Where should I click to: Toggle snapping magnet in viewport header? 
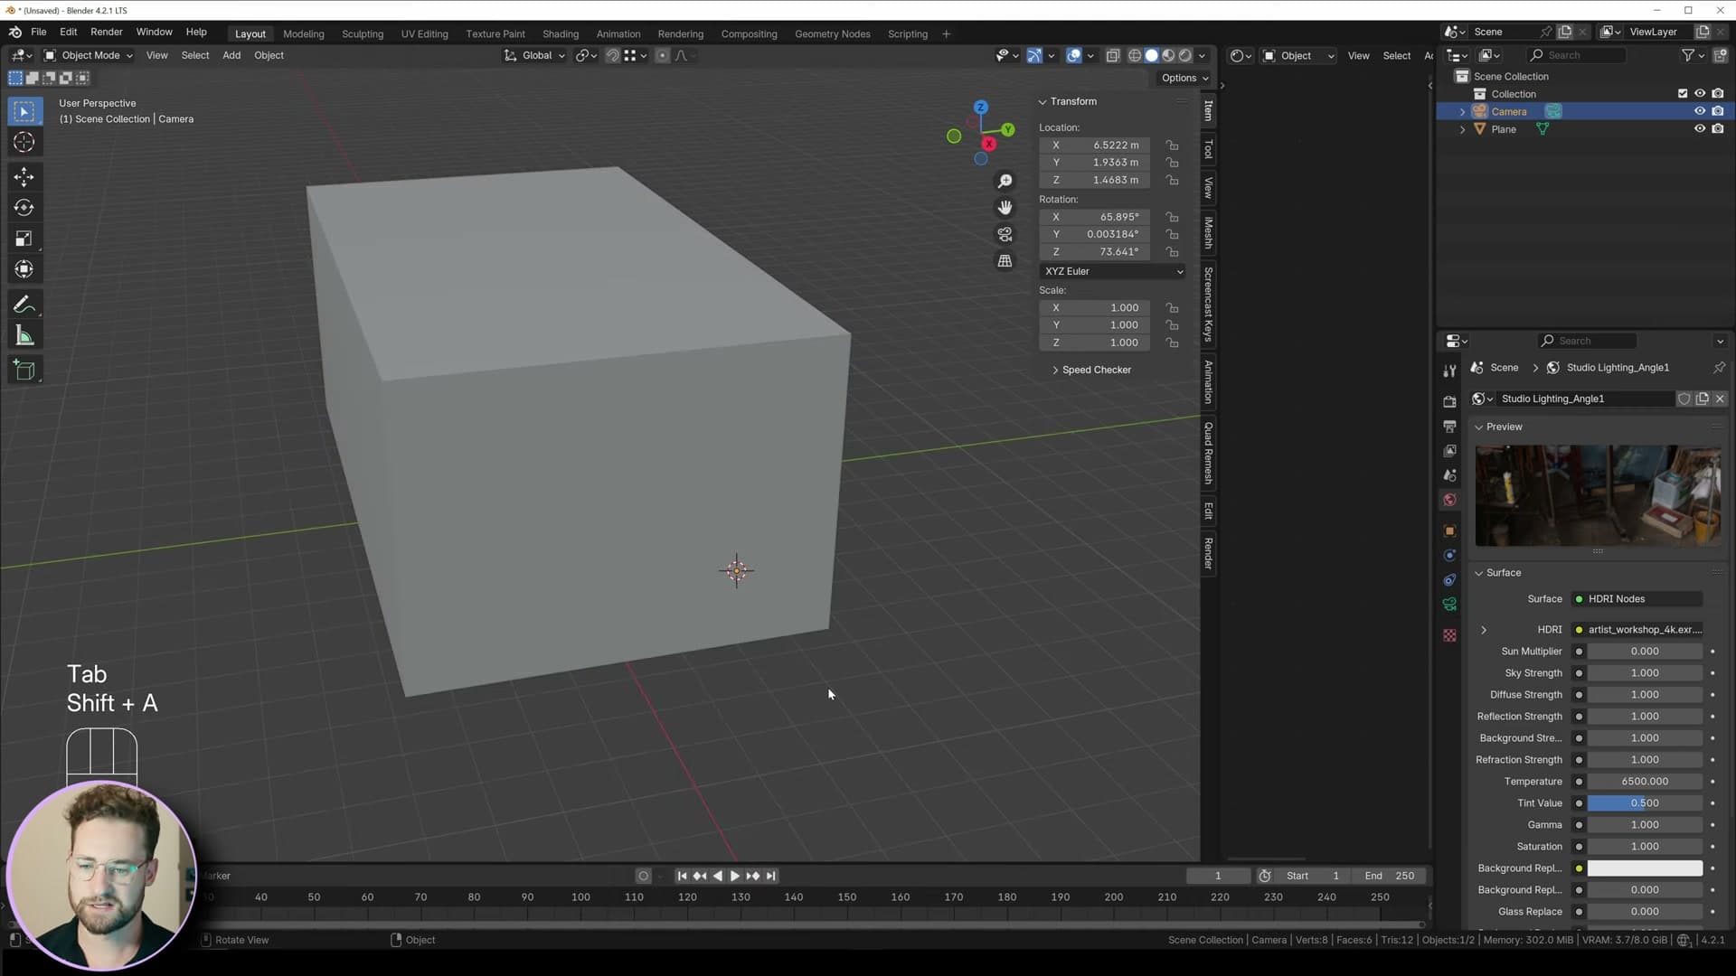(x=612, y=56)
